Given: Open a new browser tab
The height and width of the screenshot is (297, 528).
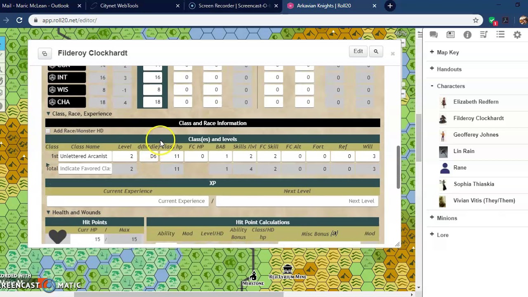Looking at the screenshot, I should (x=390, y=6).
